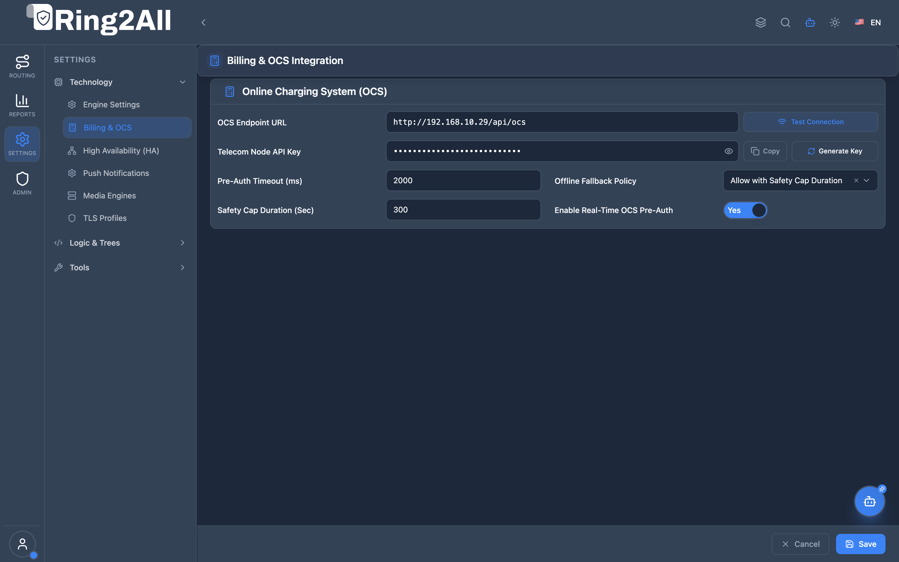Click the Generate Key button
Image resolution: width=899 pixels, height=562 pixels.
[834, 151]
